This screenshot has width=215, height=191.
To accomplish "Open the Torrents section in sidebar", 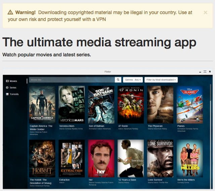I will pyautogui.click(x=12, y=94).
